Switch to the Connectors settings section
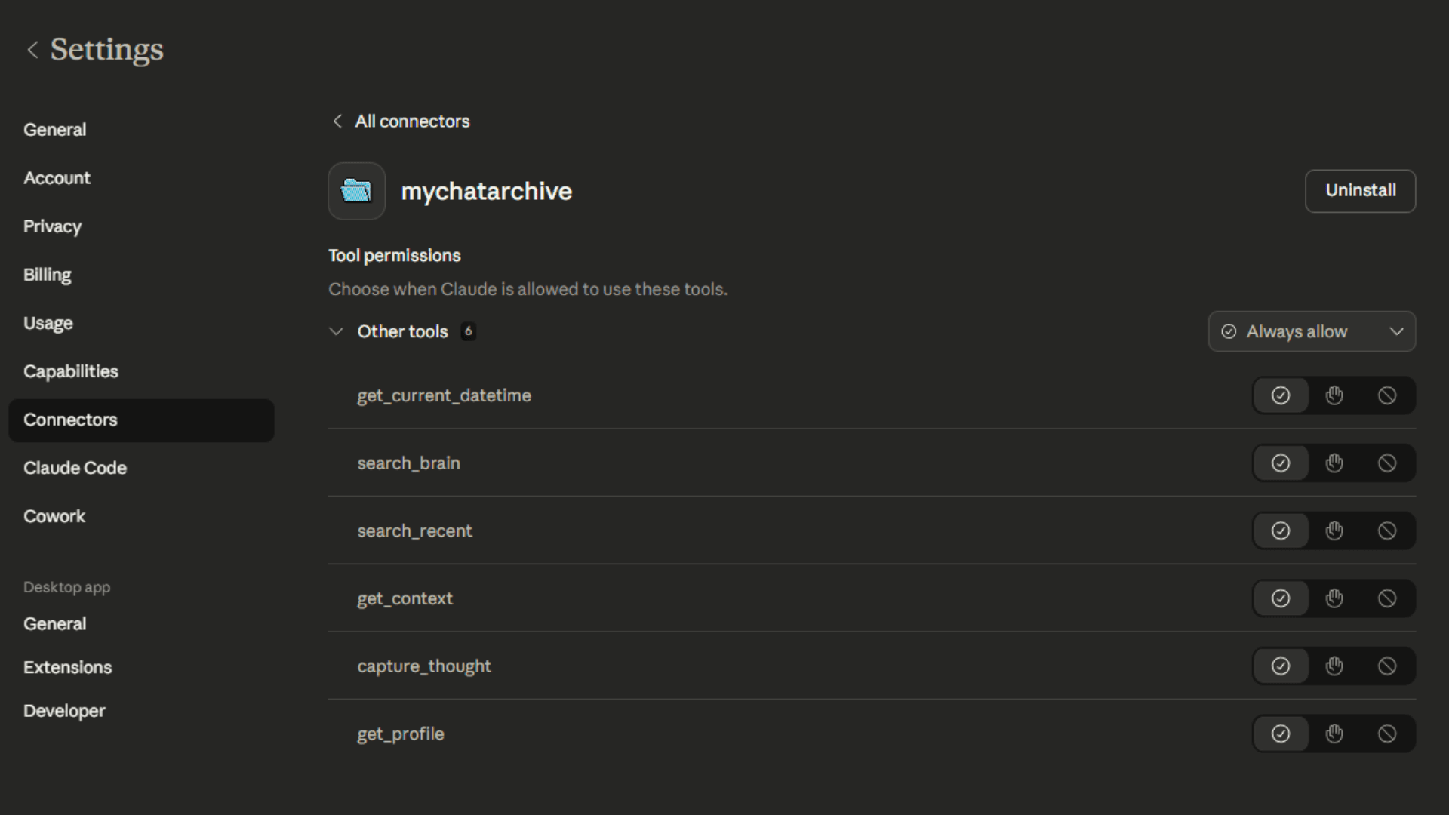 pyautogui.click(x=70, y=420)
